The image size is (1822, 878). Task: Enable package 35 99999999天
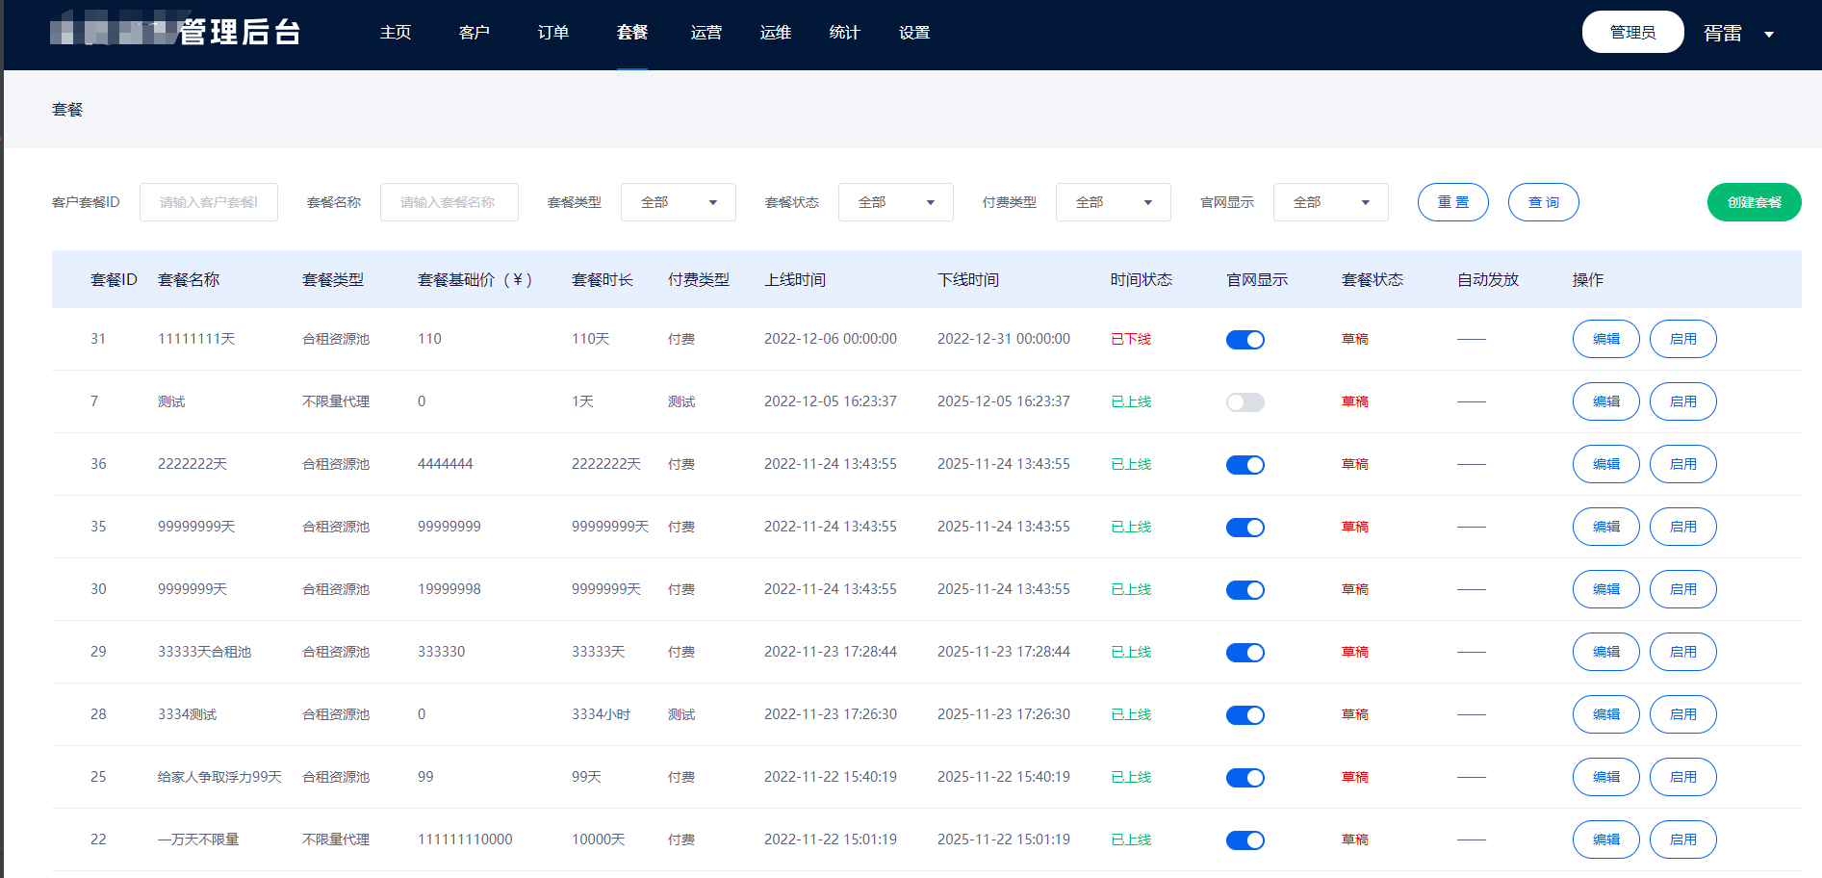pyautogui.click(x=1683, y=527)
